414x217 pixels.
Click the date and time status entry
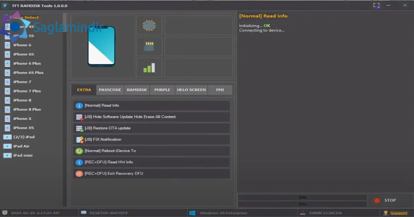(x=35, y=213)
